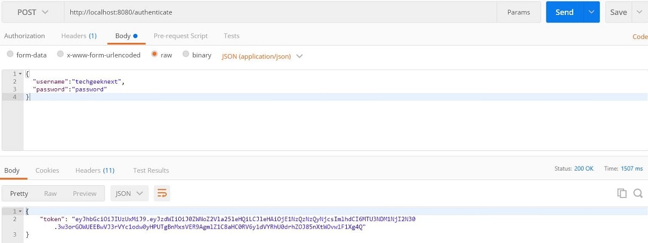Expand the JSON (application/json) content type dropdown
This screenshot has height=243, width=648.
pos(262,56)
